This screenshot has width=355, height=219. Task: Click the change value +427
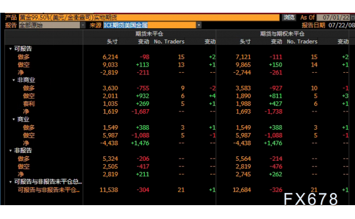275,104
